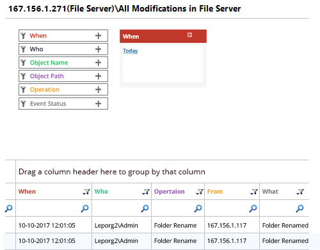Screen dimensions: 320x250
Task: Select the Operation filter box
Action: point(63,90)
